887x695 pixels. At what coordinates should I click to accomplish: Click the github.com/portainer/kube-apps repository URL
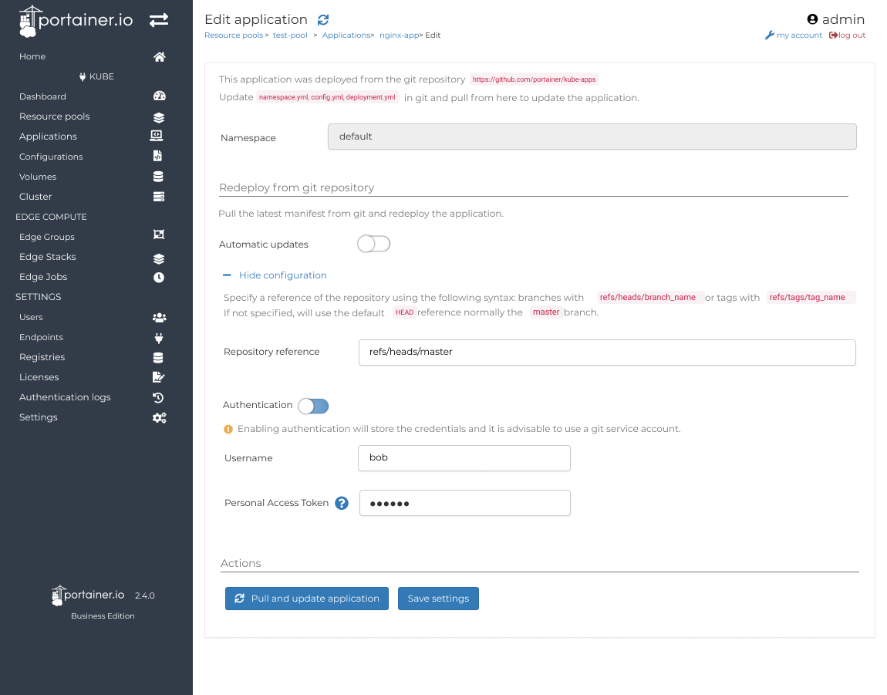click(534, 79)
